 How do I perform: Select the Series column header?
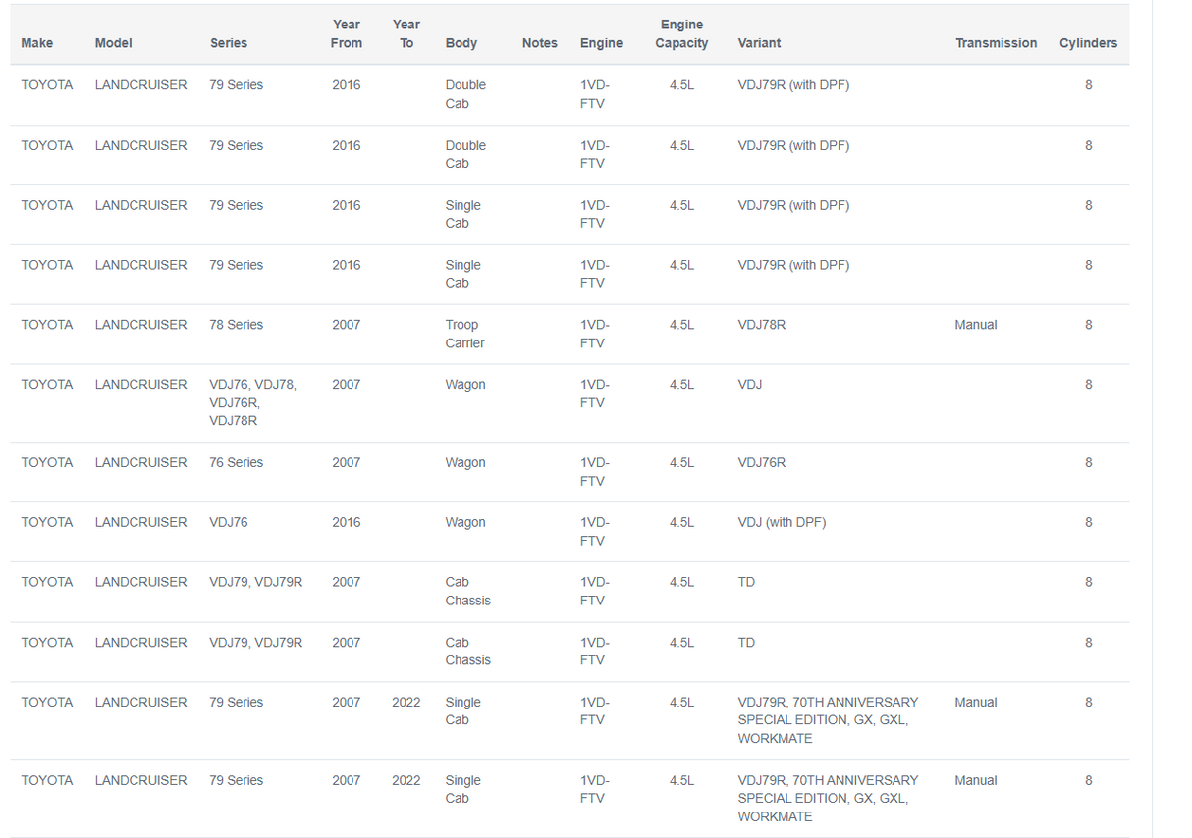(229, 43)
